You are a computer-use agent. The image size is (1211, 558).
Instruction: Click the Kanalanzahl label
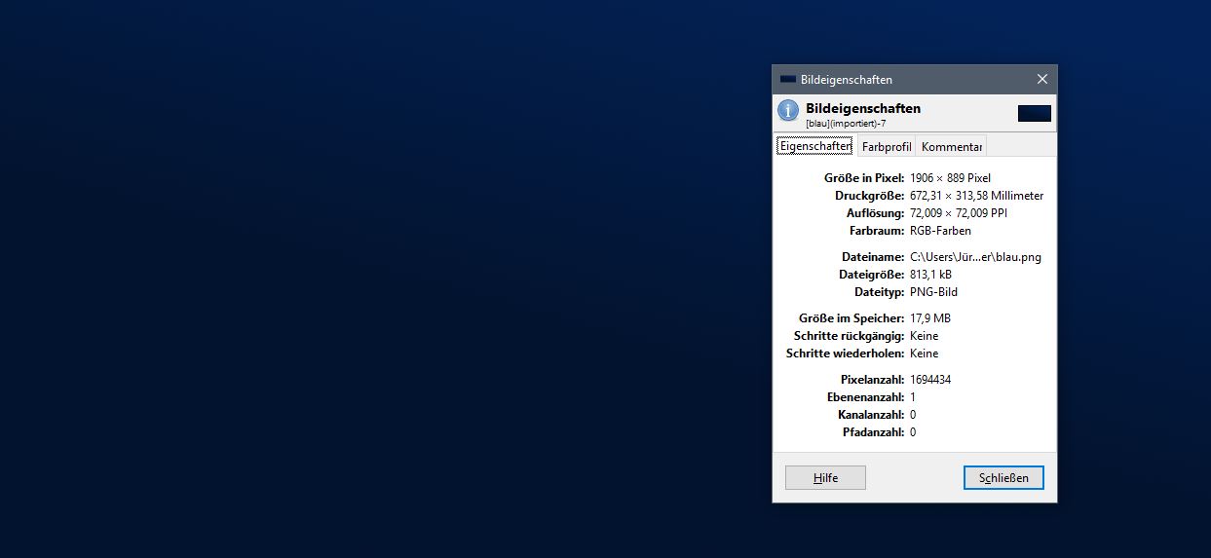tap(871, 415)
